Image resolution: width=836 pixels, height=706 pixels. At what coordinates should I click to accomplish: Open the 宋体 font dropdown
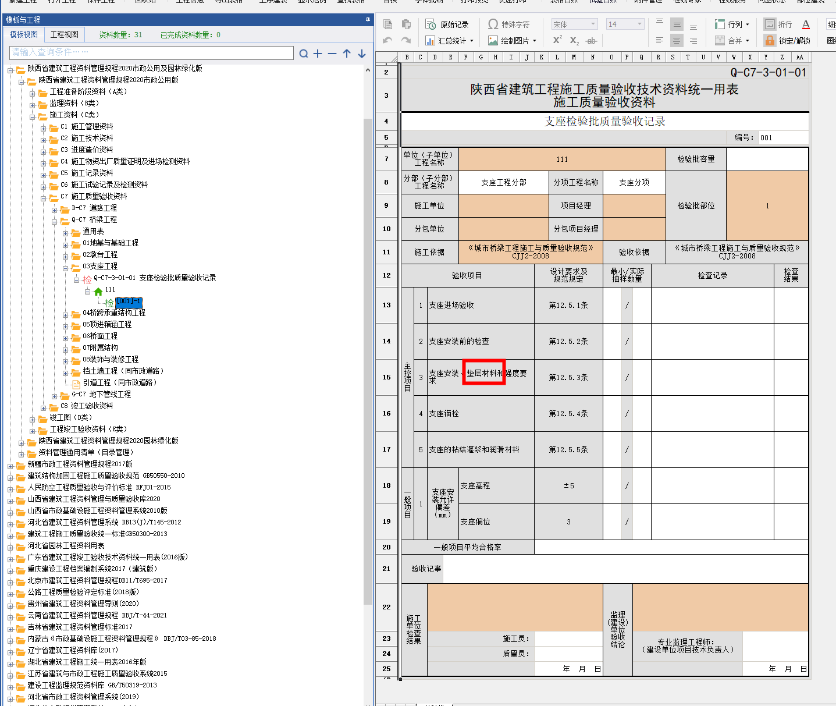click(593, 24)
